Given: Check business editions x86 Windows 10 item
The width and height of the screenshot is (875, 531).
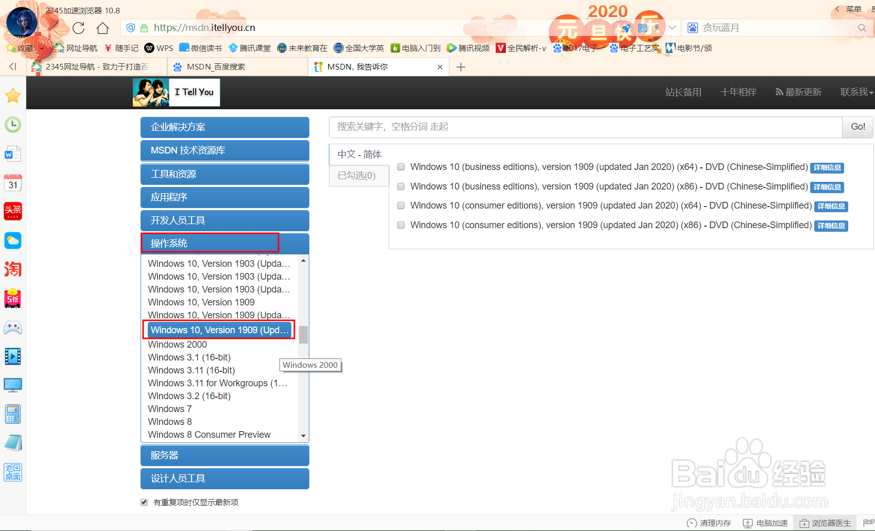Looking at the screenshot, I should 401,186.
